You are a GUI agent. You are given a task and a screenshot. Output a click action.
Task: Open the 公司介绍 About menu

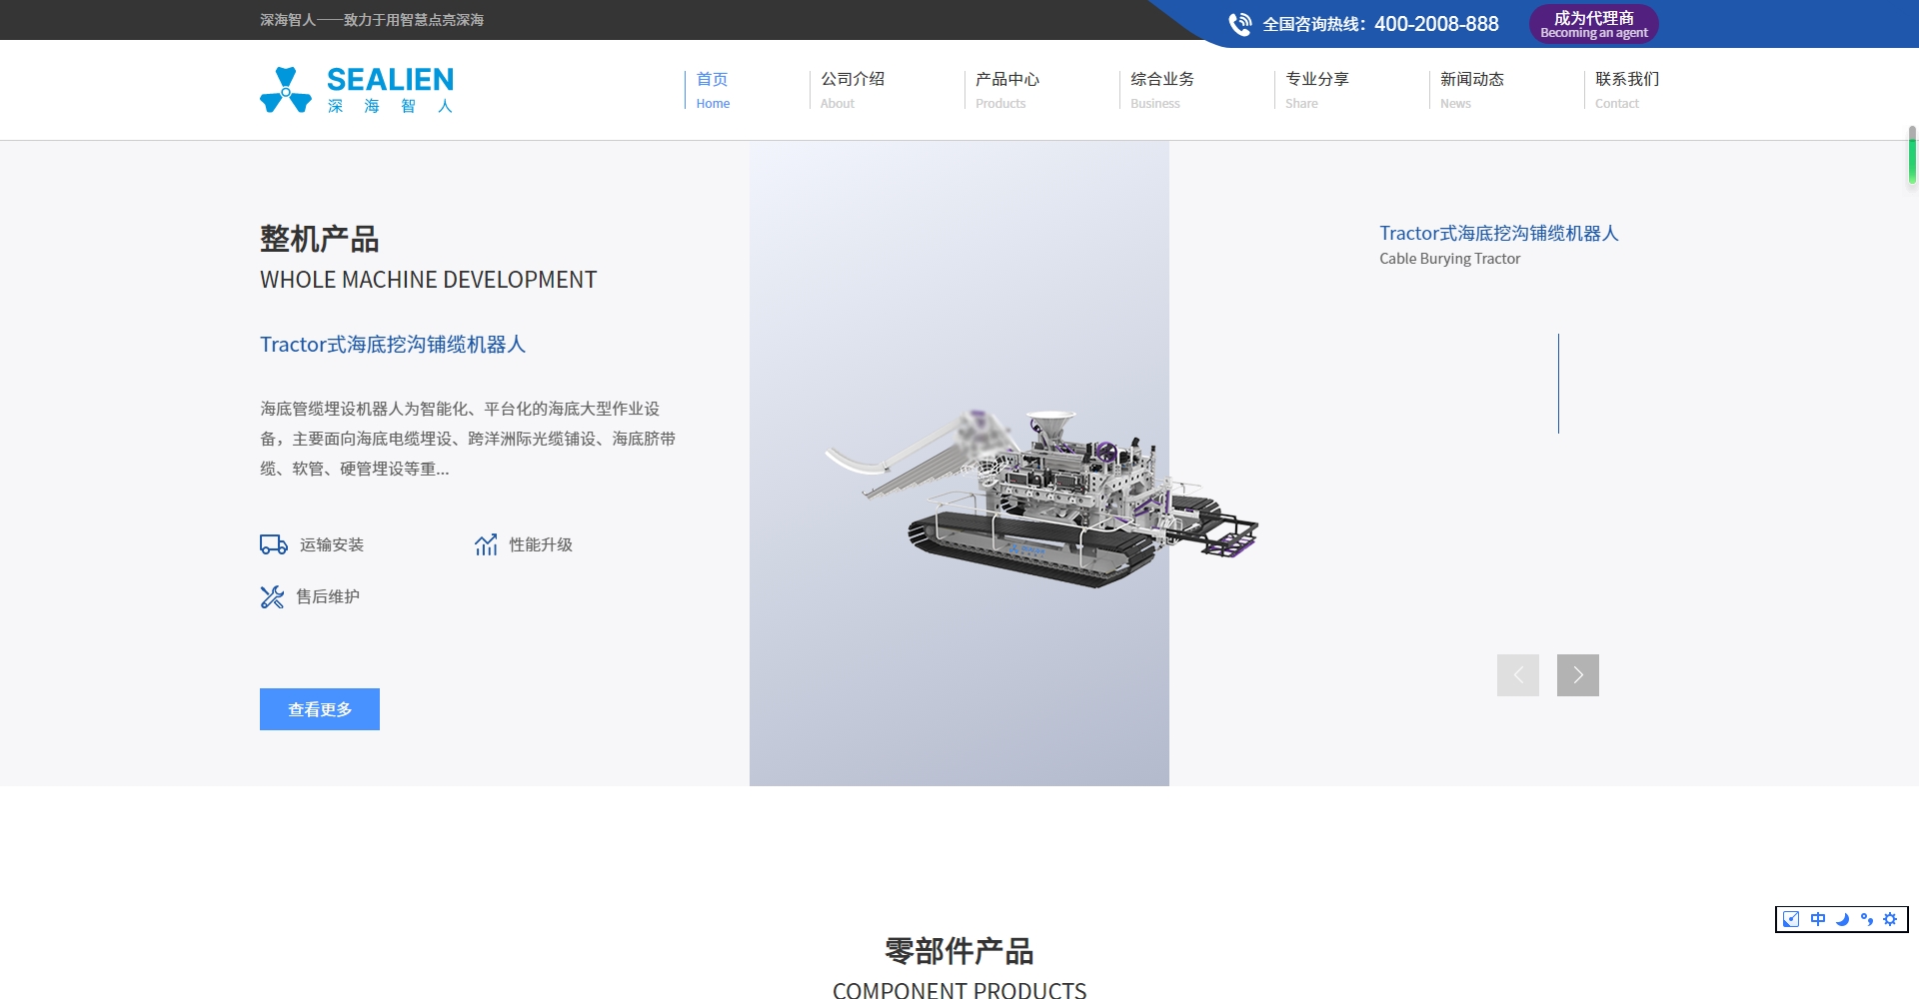pyautogui.click(x=852, y=89)
